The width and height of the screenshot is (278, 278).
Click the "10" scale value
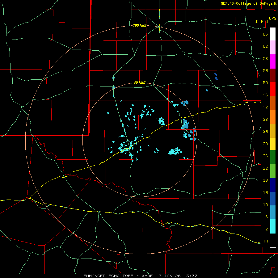pyautogui.click(x=265, y=204)
